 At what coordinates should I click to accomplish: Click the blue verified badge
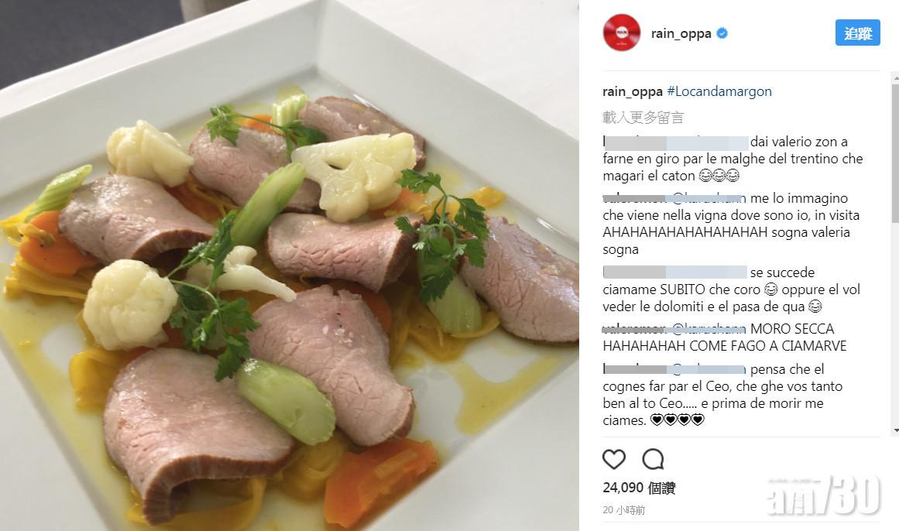(x=722, y=33)
